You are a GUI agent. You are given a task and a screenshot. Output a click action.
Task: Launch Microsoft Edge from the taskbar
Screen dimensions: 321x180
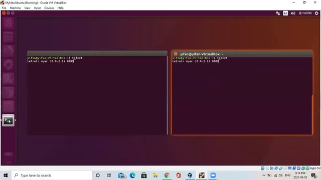[x=132, y=175]
